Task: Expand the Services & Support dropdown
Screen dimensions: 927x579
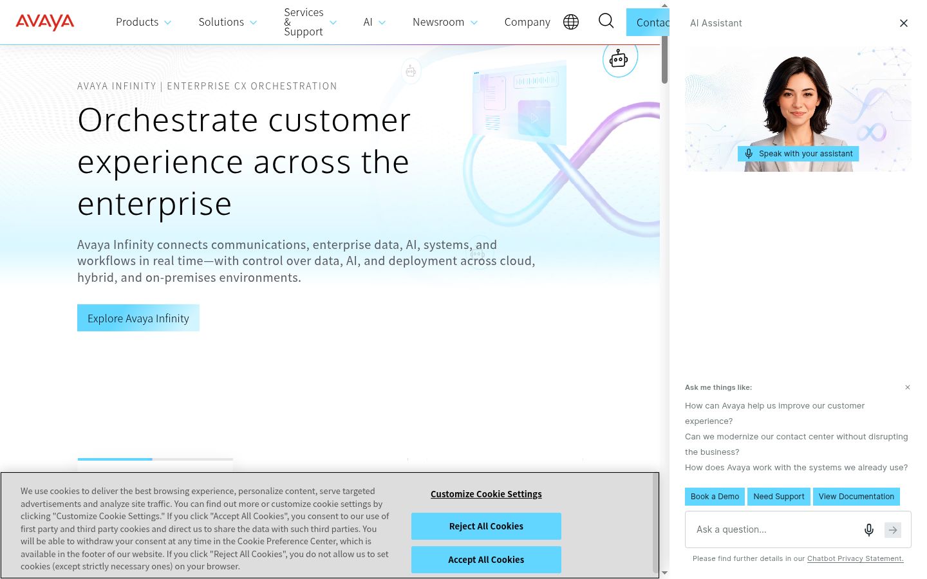Action: (310, 22)
